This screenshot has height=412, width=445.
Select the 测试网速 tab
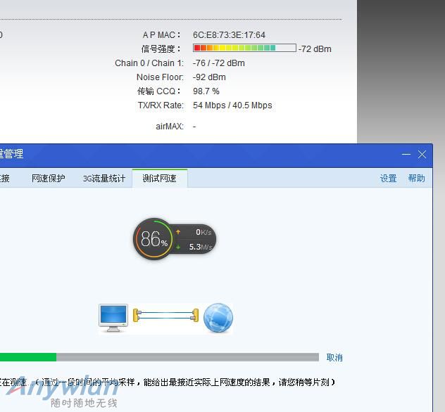(x=160, y=179)
